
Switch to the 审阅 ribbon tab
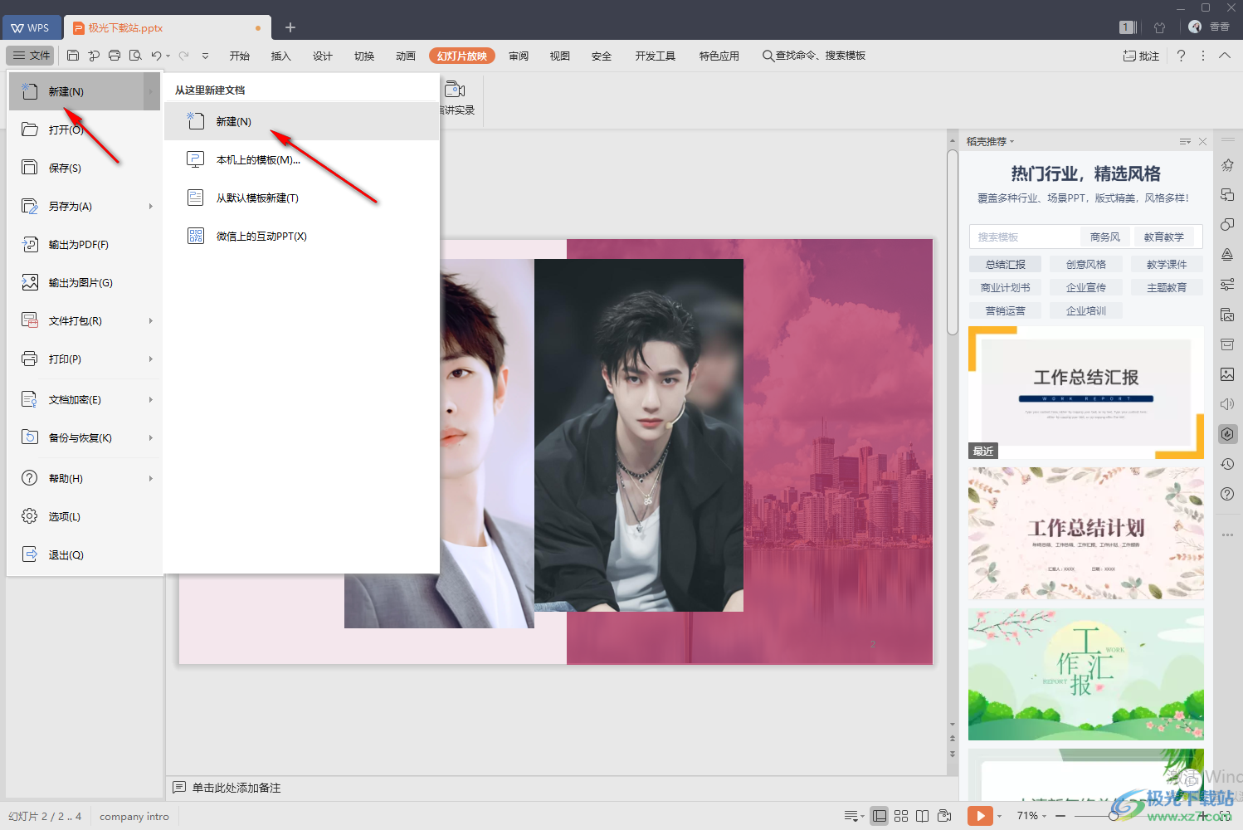click(519, 56)
